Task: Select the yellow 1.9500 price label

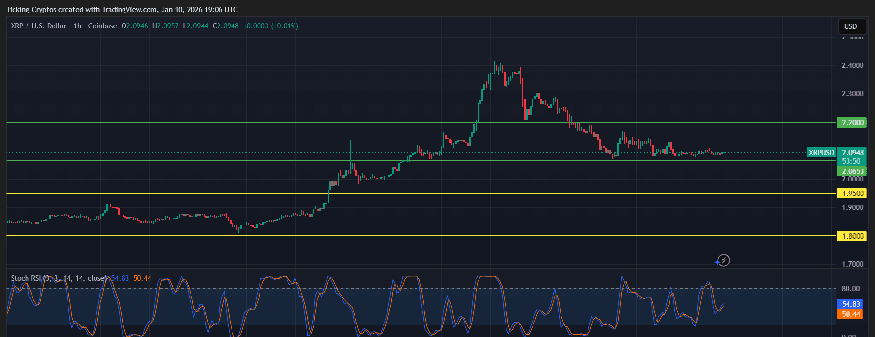Action: [x=852, y=194]
